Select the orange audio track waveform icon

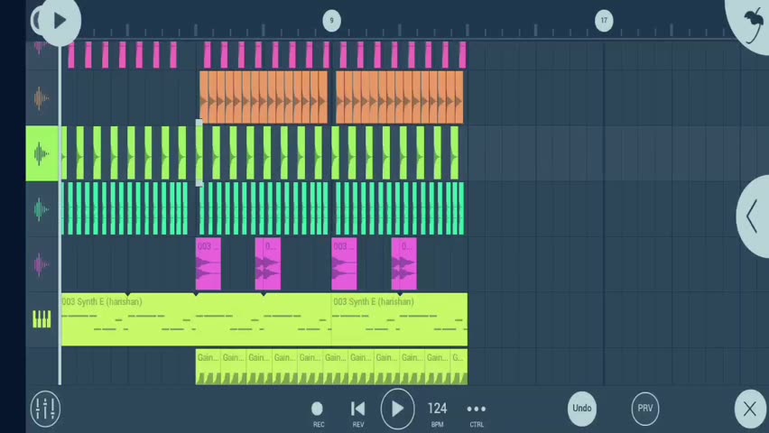(x=42, y=98)
